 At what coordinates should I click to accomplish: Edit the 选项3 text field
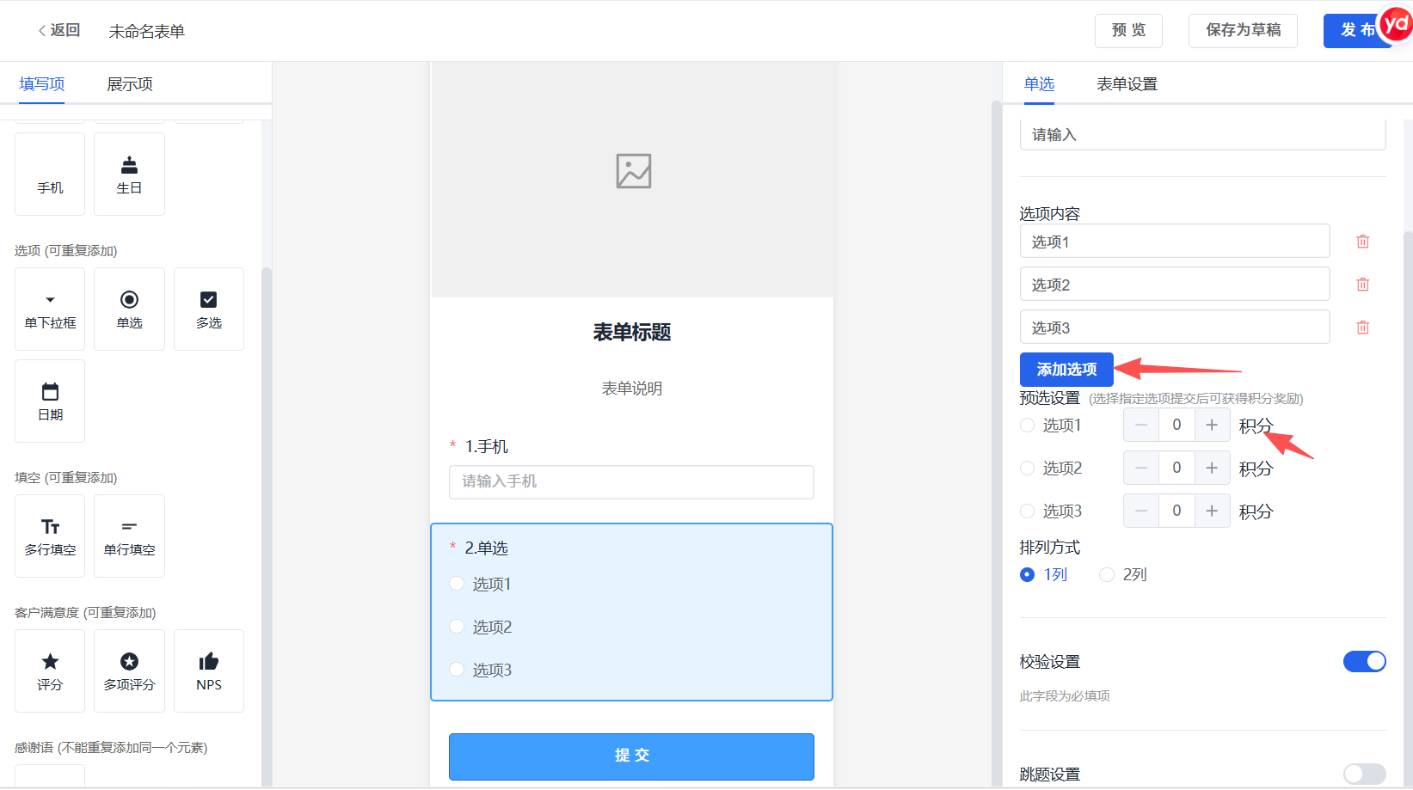tap(1175, 328)
